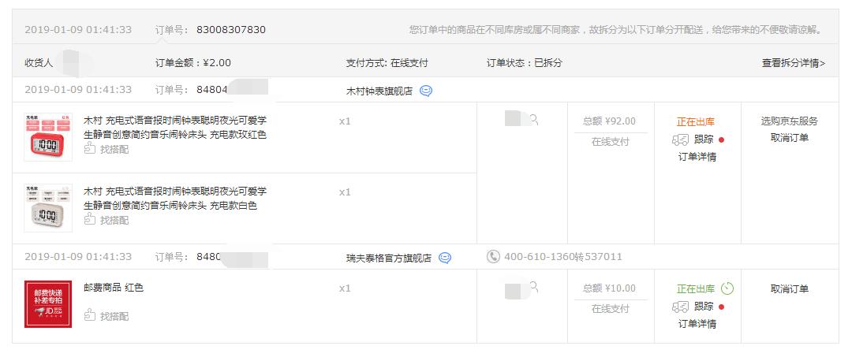Click recipient person icon in first order
Viewport: 852px width, 357px height.
[534, 119]
